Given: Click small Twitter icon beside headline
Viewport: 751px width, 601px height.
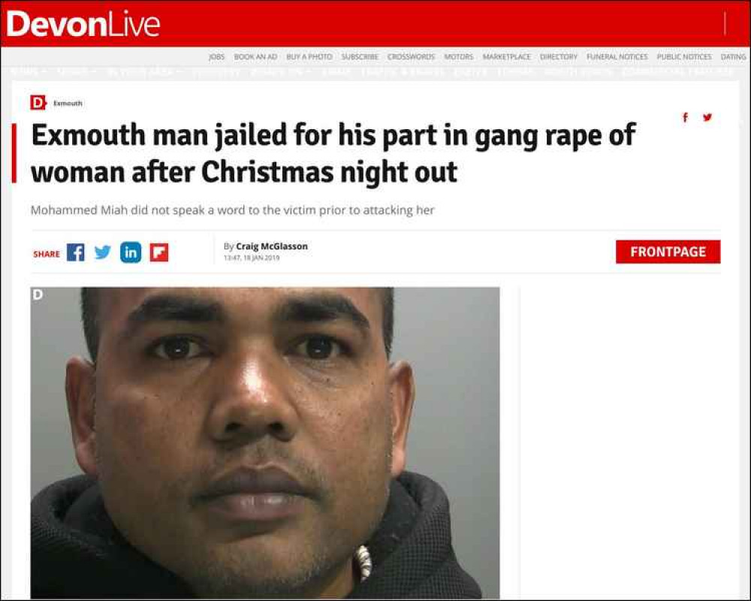Looking at the screenshot, I should 707,117.
